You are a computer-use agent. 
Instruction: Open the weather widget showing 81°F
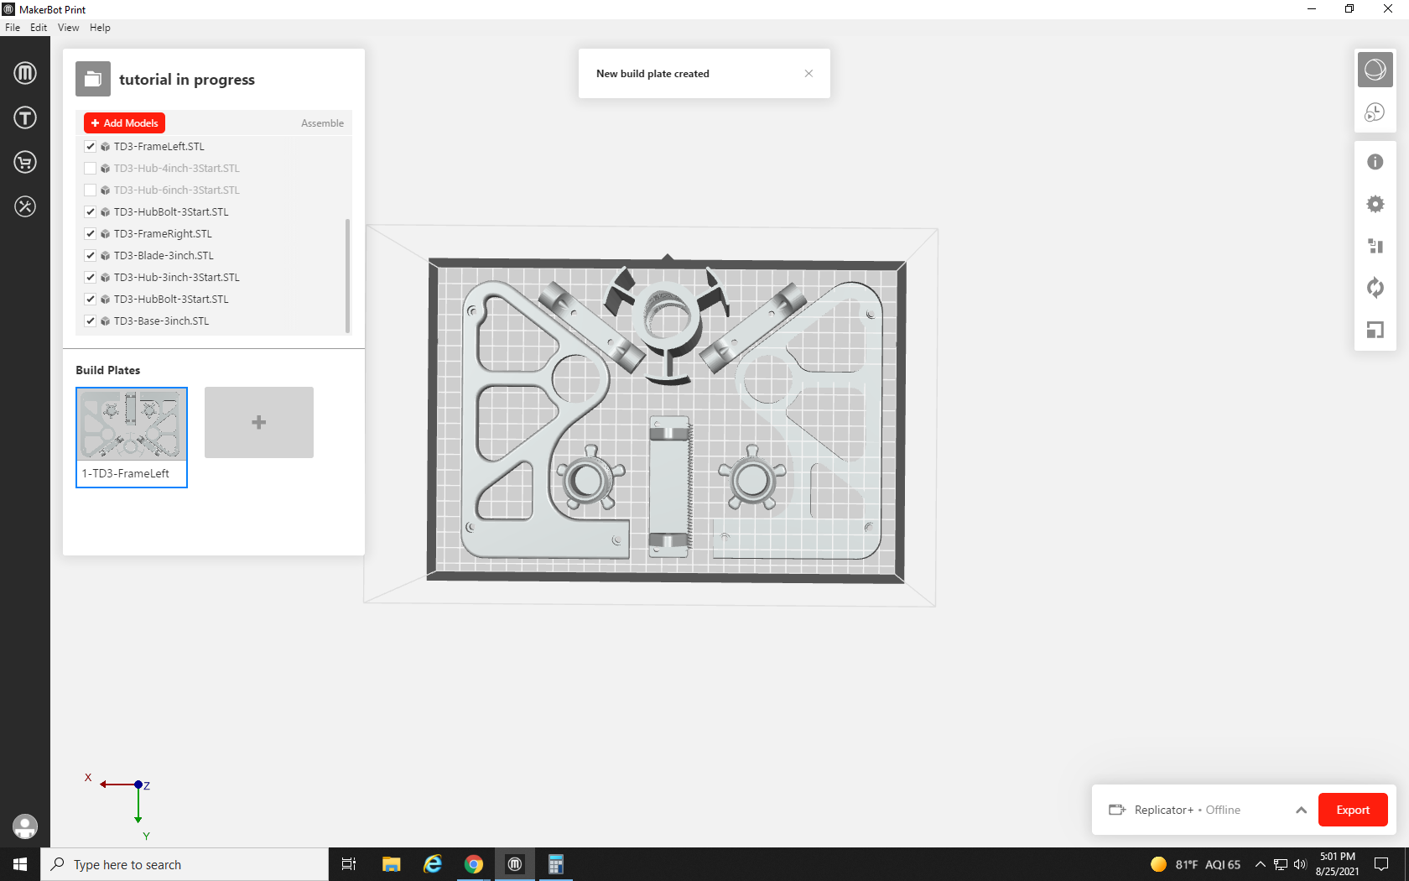coord(1195,864)
